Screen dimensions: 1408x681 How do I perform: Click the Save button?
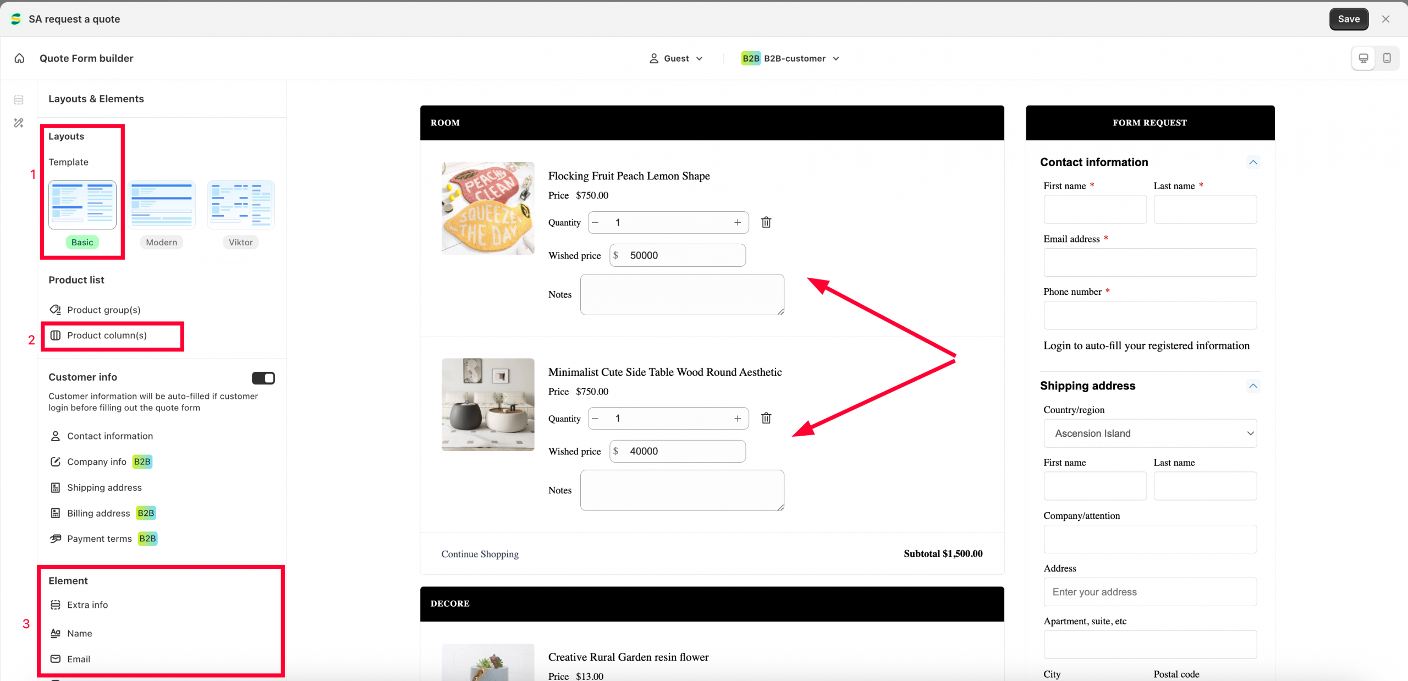(x=1349, y=19)
